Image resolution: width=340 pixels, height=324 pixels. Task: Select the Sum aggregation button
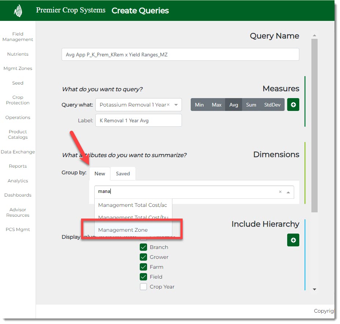(251, 105)
